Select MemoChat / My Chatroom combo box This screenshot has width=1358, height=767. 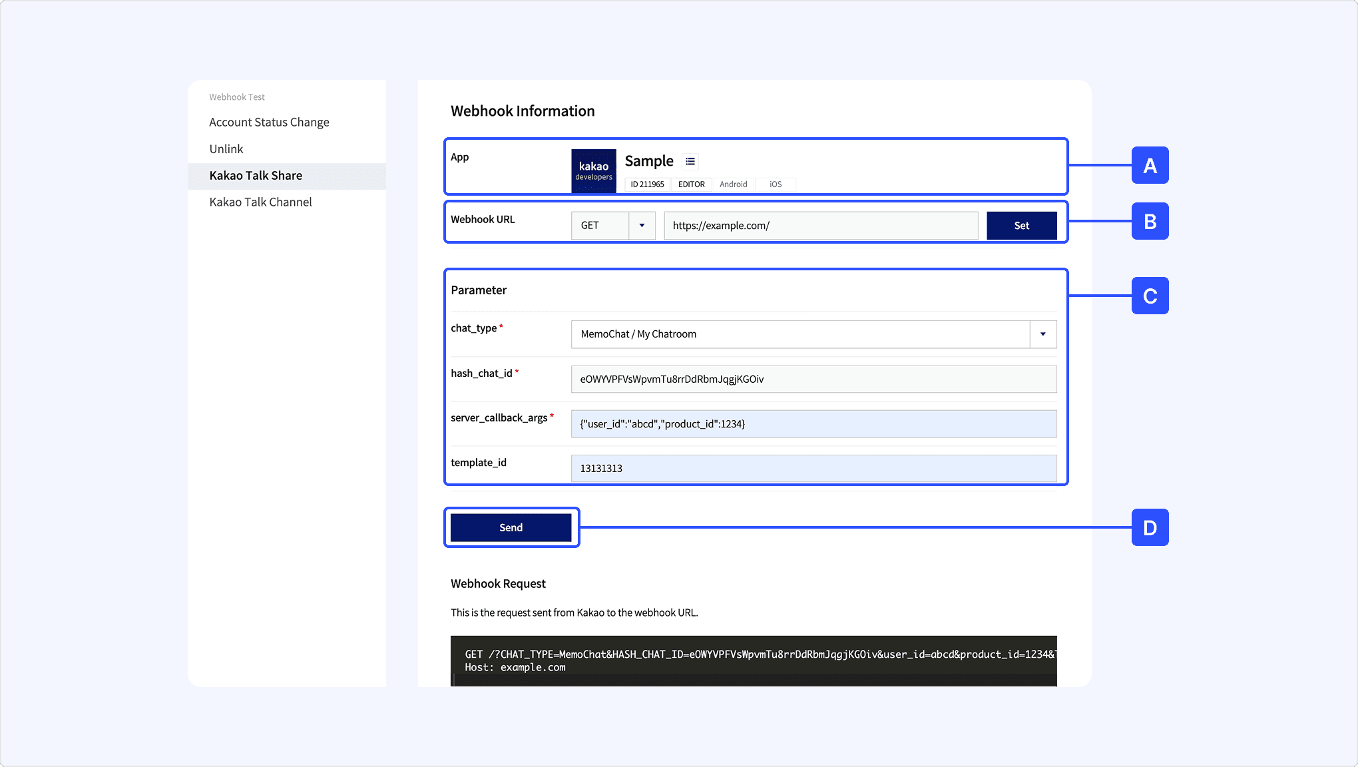pos(799,334)
